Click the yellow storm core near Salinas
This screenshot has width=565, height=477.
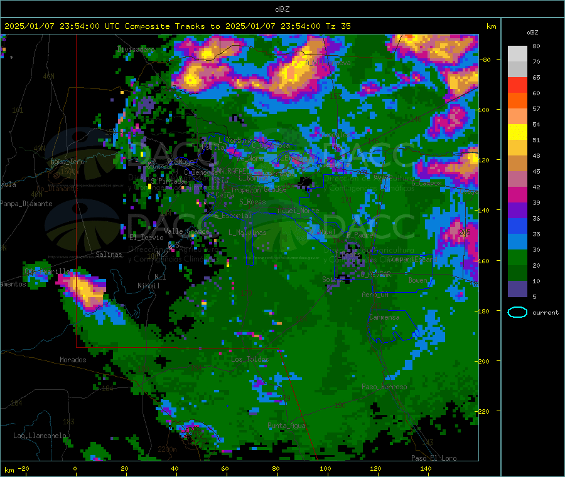[x=83, y=290]
